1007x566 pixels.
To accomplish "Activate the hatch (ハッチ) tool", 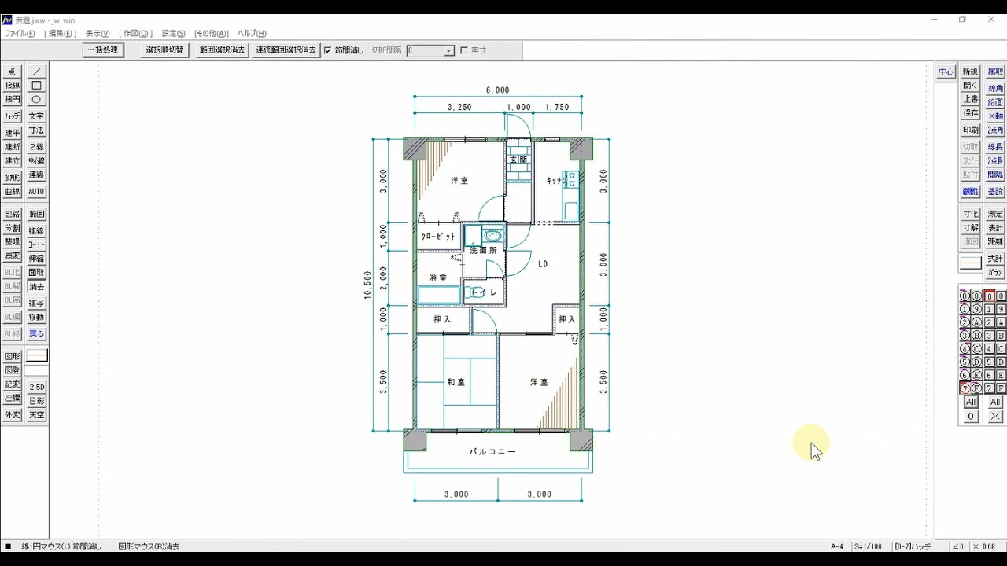I will pyautogui.click(x=12, y=116).
